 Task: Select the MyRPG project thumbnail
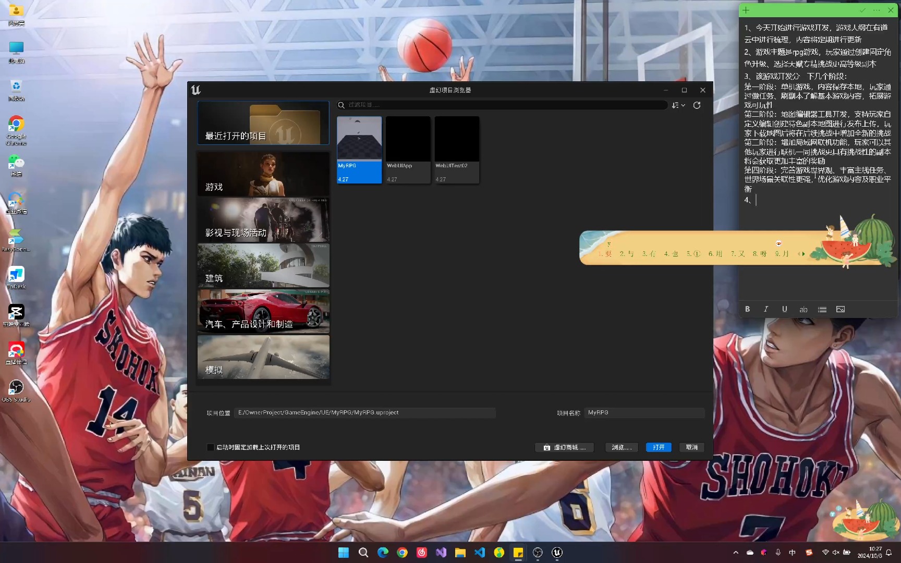(x=359, y=150)
